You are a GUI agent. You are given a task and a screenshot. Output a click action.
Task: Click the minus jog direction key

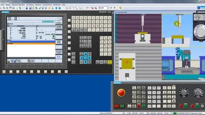(165, 106)
